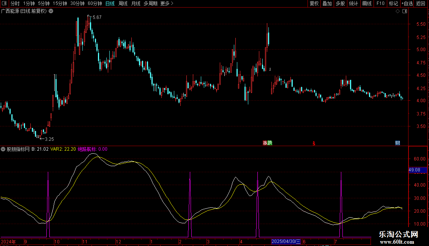Open the 广西能源 stock title dropdown

pos(51,11)
